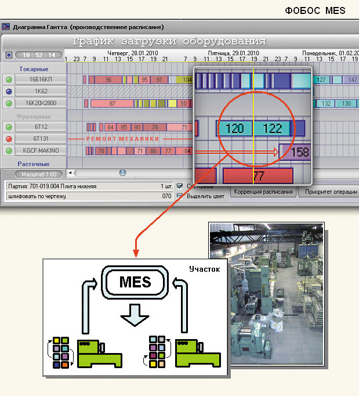Open Приоритет операции tab

click(329, 192)
